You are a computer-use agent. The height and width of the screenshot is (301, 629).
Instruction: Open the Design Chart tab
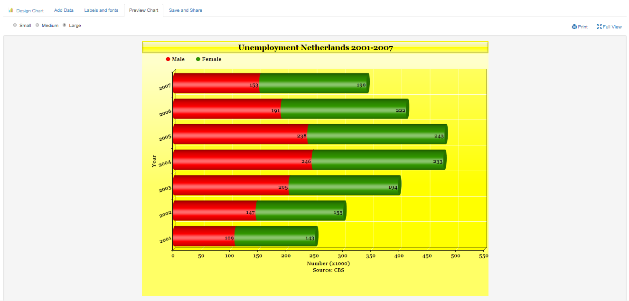tap(26, 10)
